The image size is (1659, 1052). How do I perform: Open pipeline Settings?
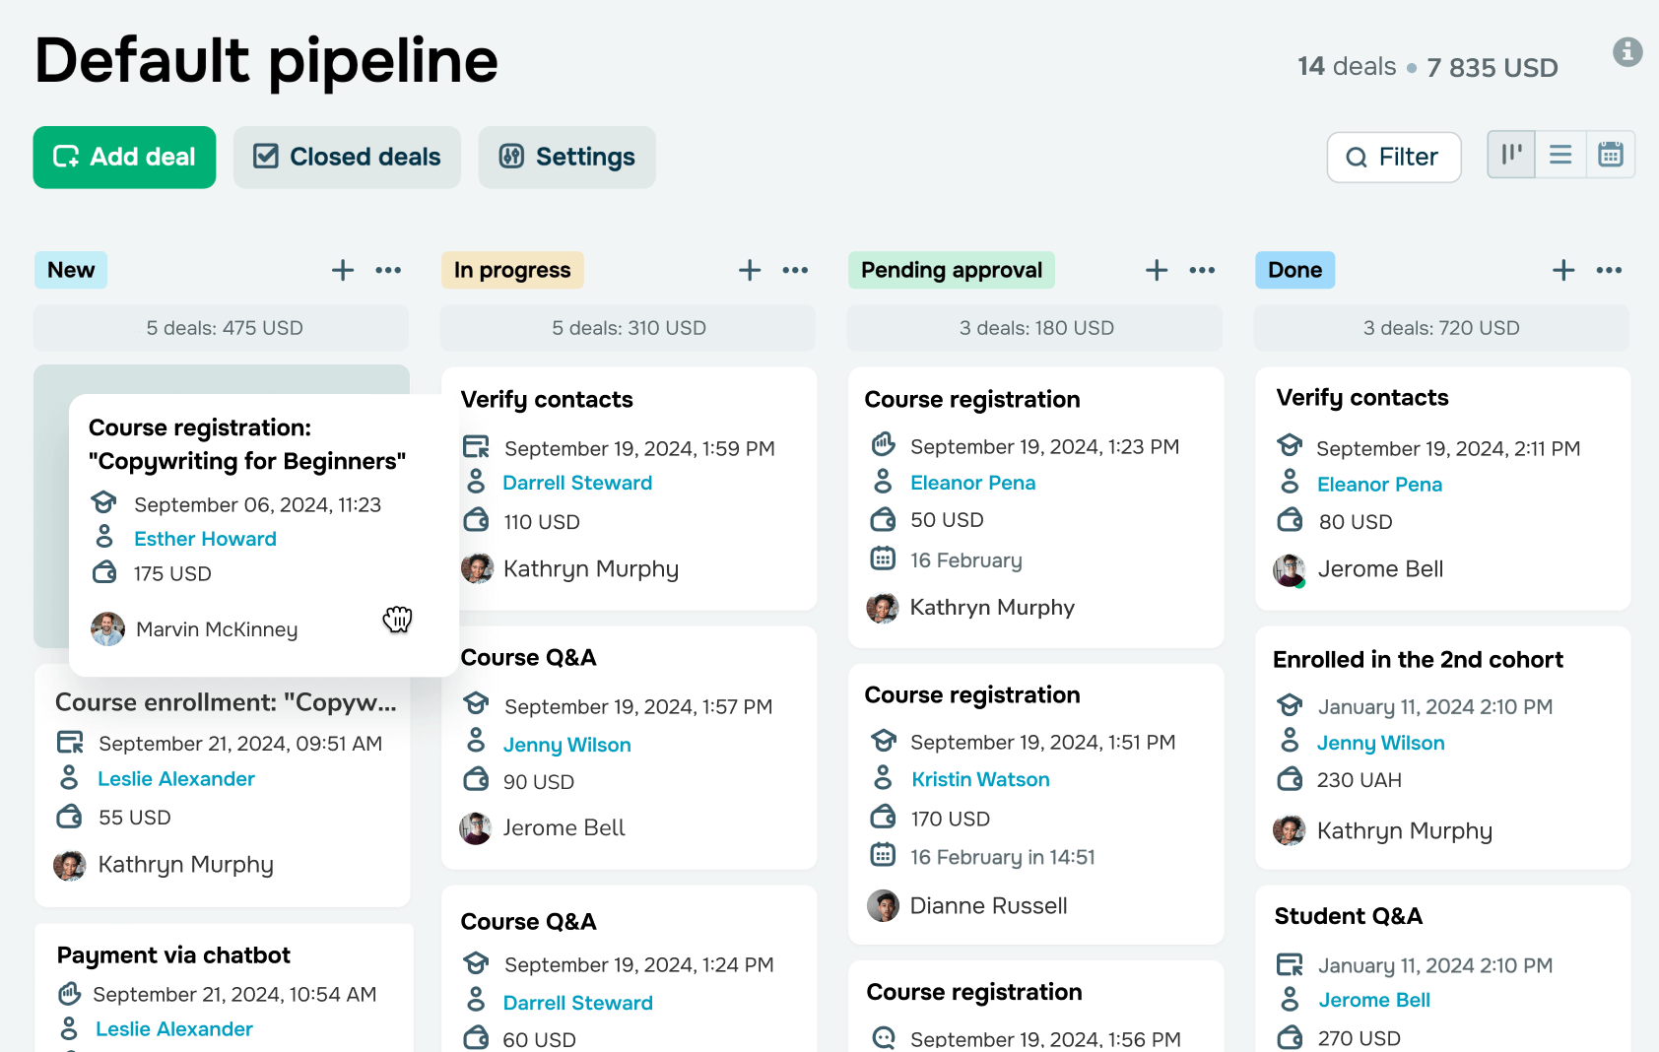[x=566, y=157]
